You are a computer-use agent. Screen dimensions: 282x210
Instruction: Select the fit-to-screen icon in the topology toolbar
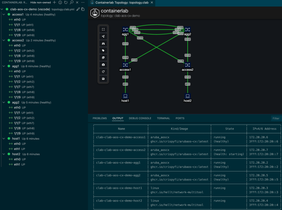(103, 29)
